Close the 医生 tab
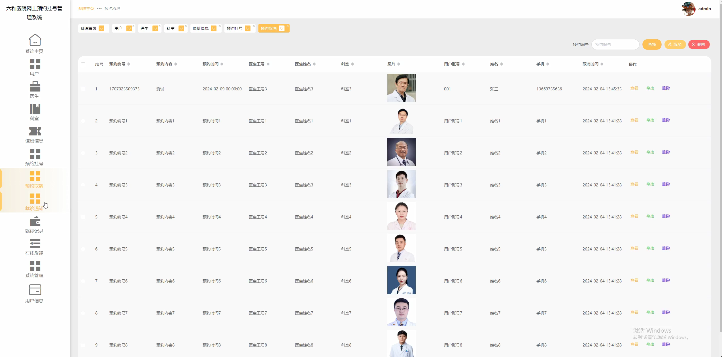 (x=160, y=26)
